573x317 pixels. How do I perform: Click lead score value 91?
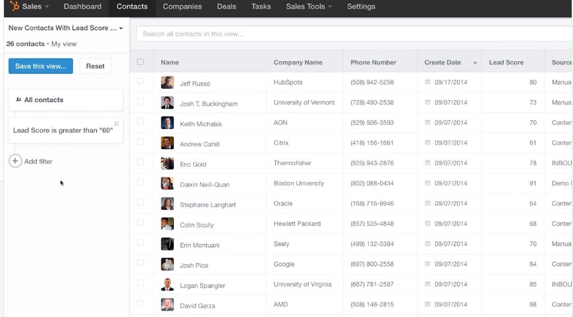pyautogui.click(x=533, y=183)
